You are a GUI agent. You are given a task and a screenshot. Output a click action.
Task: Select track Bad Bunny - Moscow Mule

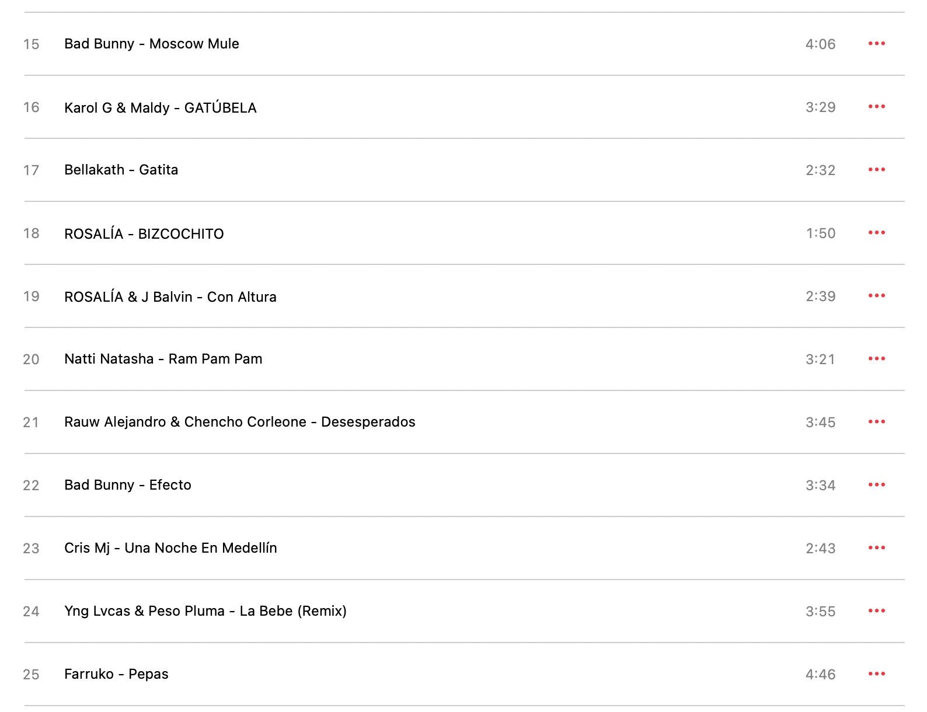pyautogui.click(x=464, y=44)
